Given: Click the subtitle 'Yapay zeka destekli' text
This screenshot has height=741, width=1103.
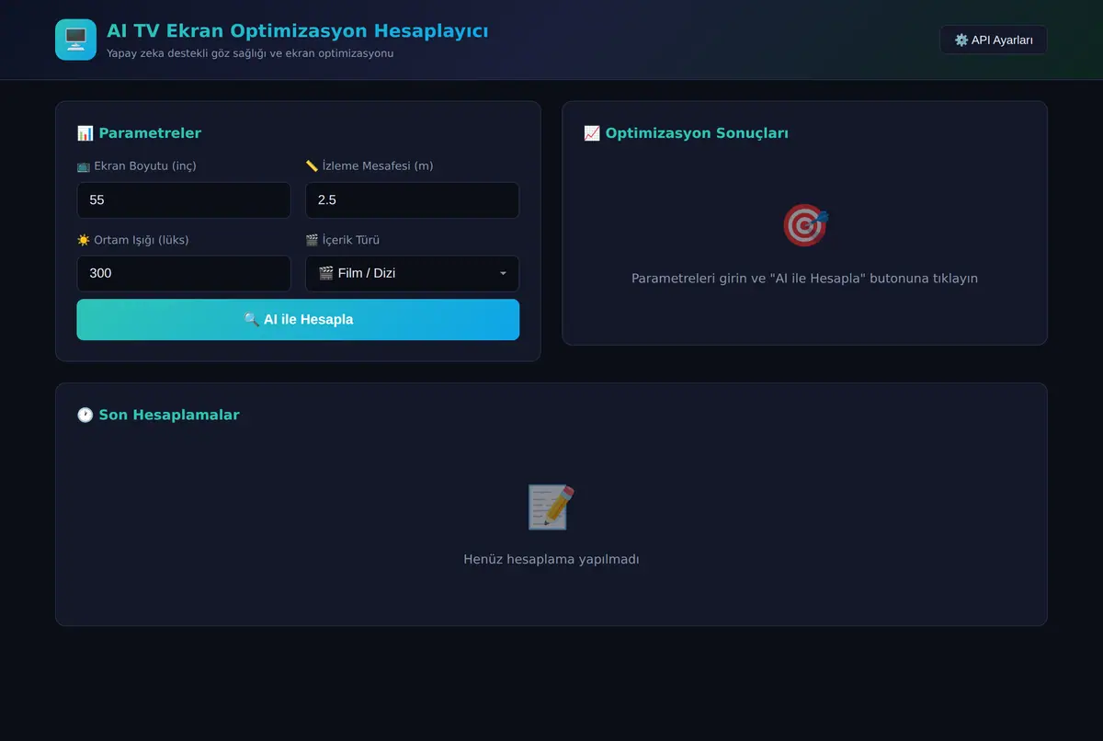Looking at the screenshot, I should (250, 53).
